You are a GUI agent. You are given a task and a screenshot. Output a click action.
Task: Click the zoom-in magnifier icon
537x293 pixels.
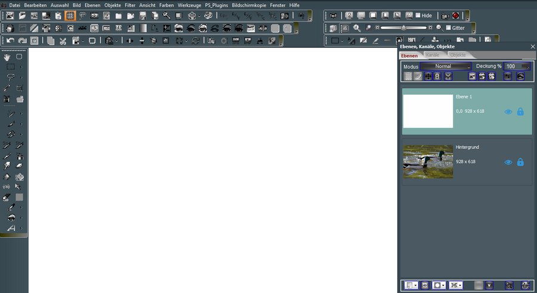357,28
